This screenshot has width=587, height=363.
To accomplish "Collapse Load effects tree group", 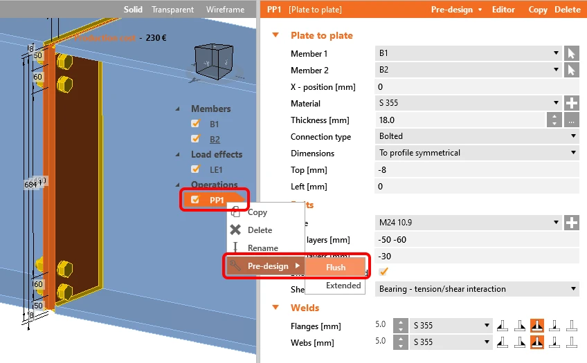I will (178, 154).
